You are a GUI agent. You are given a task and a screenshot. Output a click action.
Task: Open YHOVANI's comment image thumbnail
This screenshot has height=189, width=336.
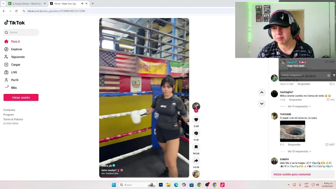coord(292,131)
